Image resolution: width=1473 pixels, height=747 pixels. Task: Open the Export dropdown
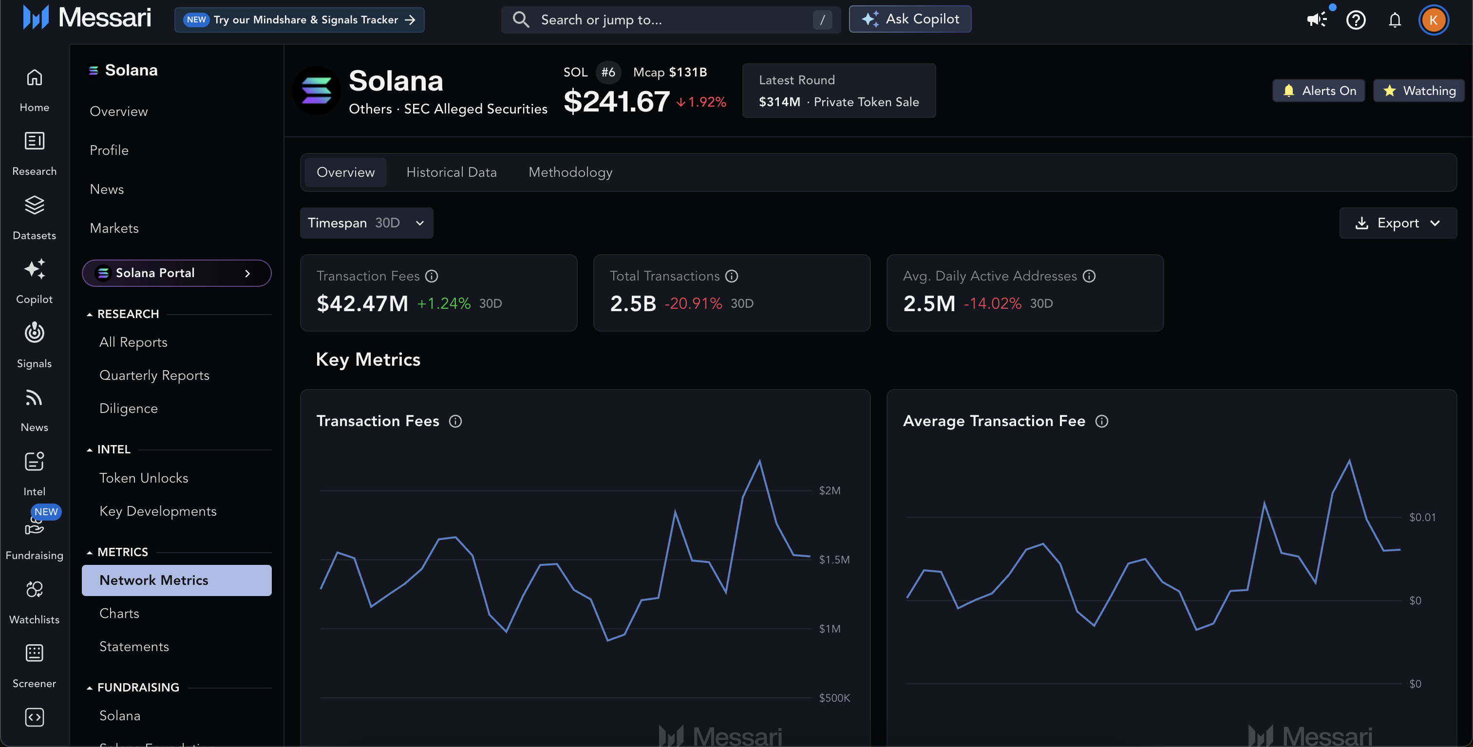[x=1397, y=223]
